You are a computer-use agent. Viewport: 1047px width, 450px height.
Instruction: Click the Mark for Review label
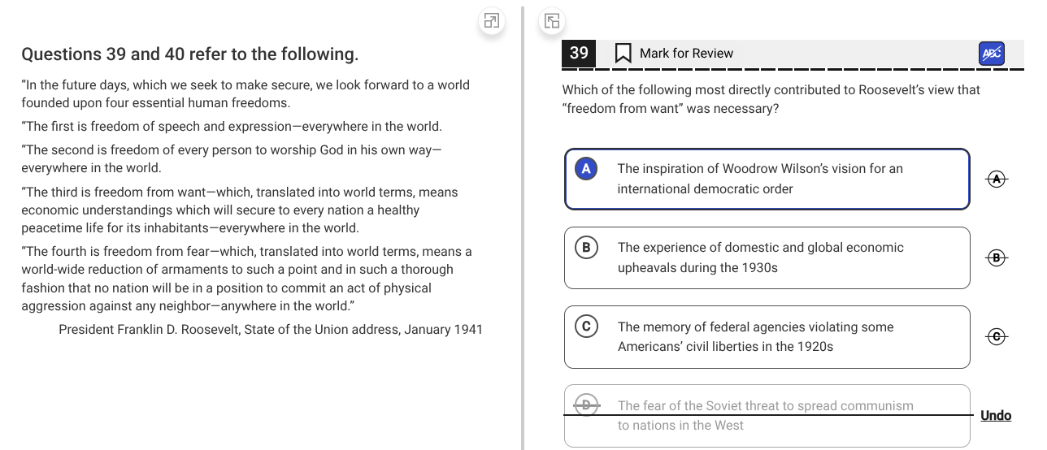coord(686,54)
